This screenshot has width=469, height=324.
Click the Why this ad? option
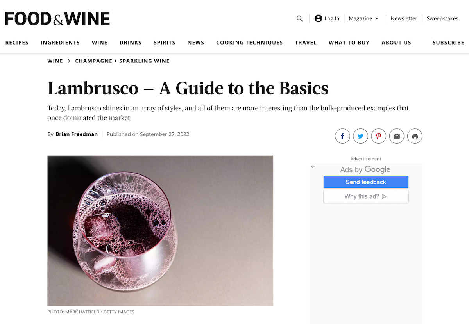point(366,196)
